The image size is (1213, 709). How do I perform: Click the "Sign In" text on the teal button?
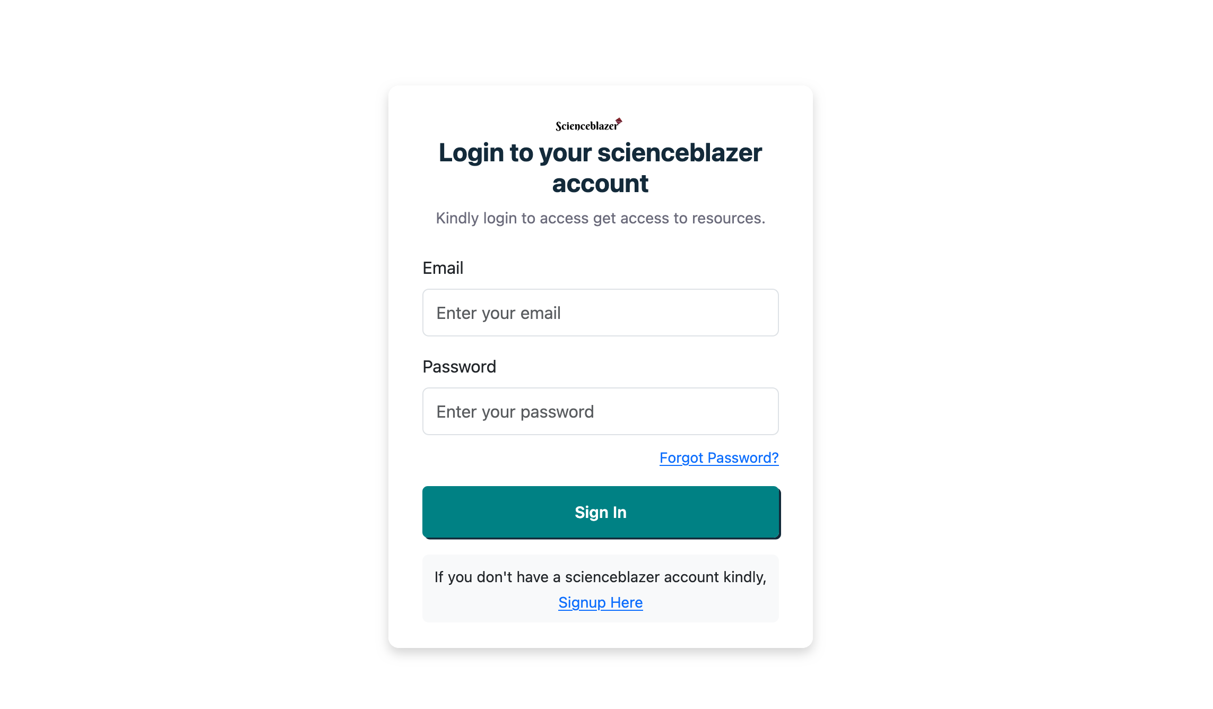(600, 512)
